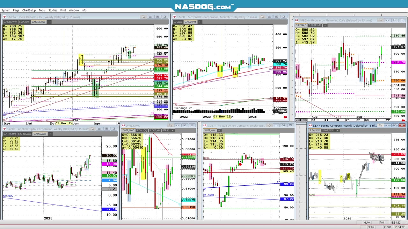408x229 pixels.
Task: Click the link icon in the S.APLD window title bar
Action: (x=92, y=129)
